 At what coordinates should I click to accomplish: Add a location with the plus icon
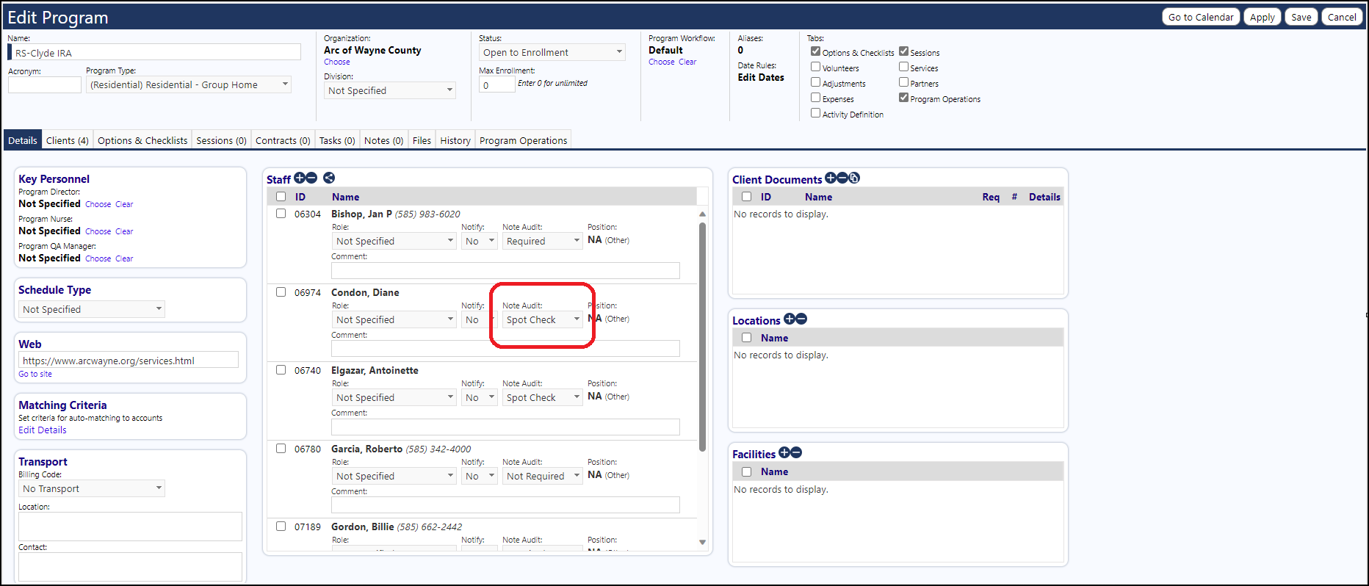point(790,319)
